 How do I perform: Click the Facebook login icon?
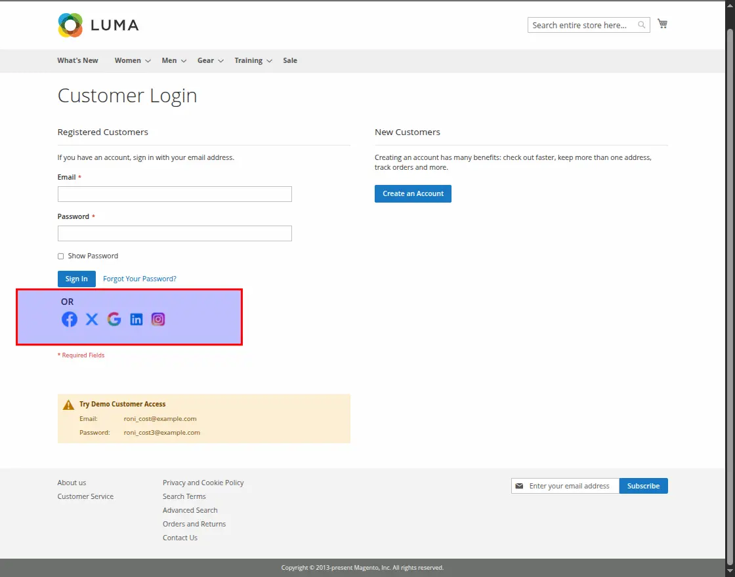(70, 319)
